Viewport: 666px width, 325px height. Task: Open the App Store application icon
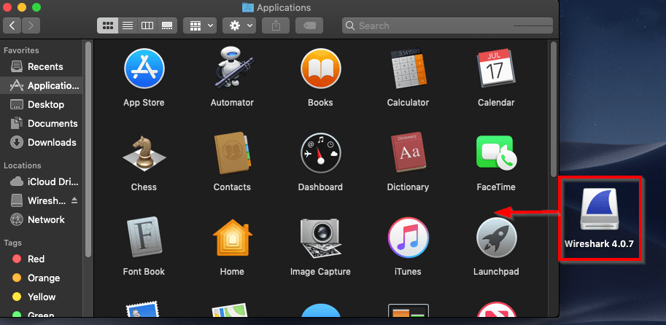click(x=144, y=68)
